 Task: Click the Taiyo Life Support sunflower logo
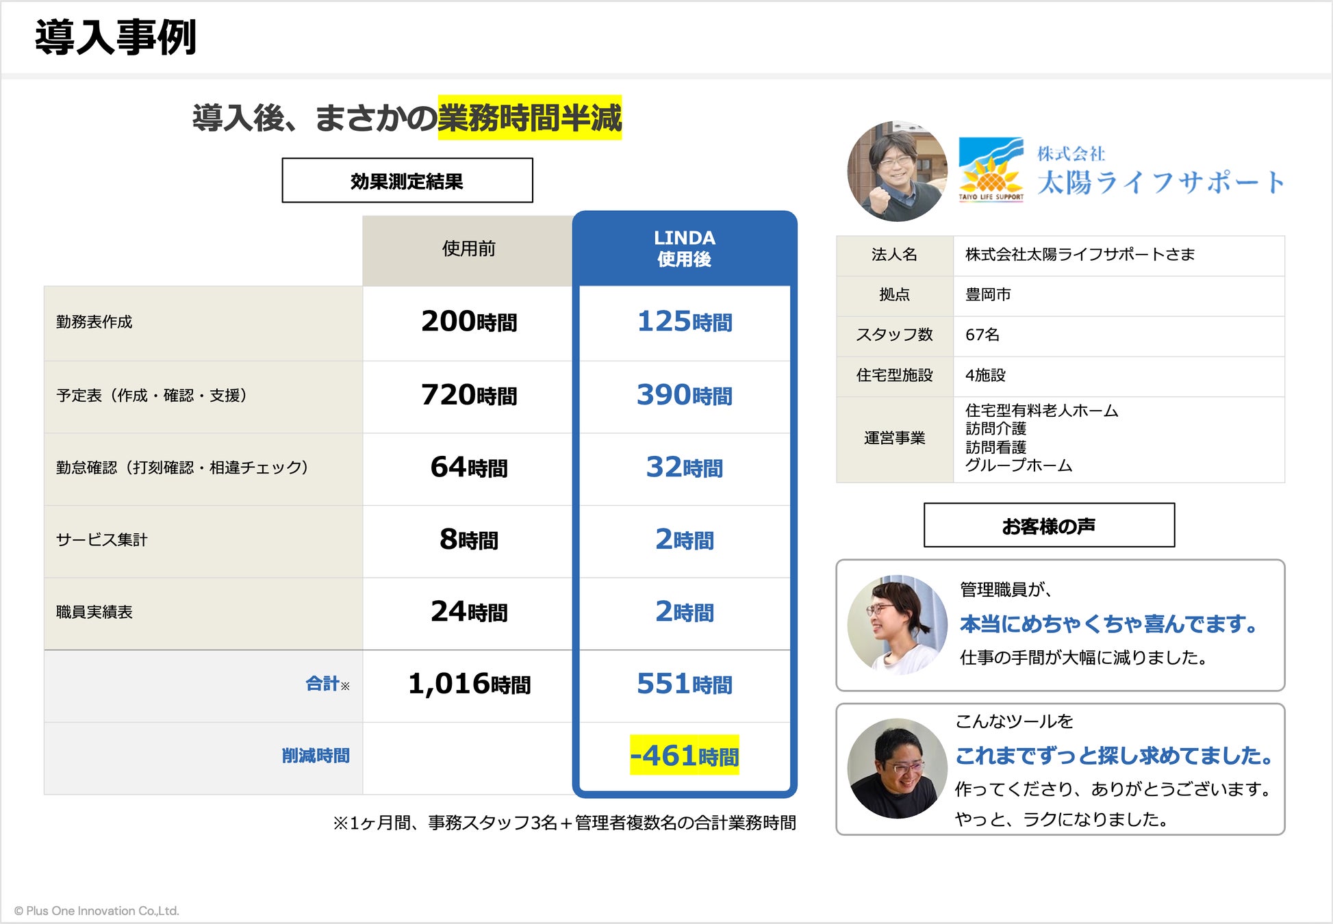991,169
